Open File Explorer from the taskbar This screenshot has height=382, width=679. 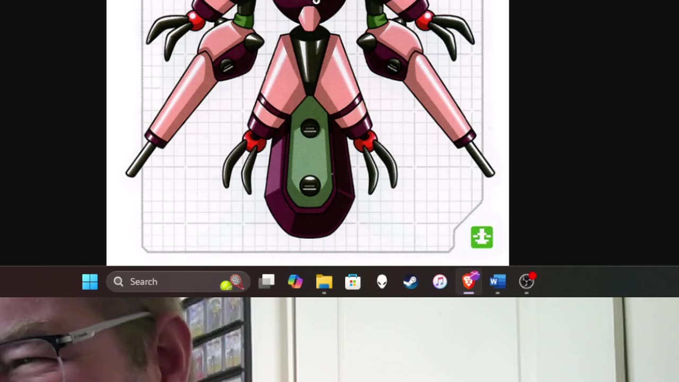324,282
